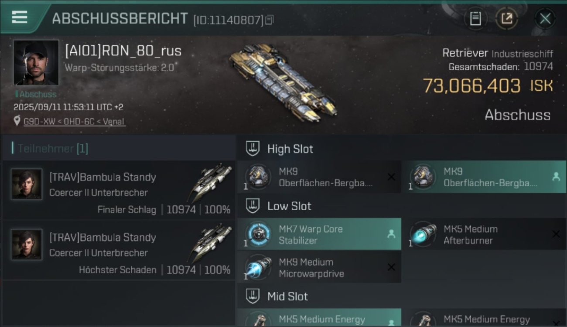Screen dimensions: 567x327
Task: Select the Teilnehmer [1] tab
Action: [x=53, y=149]
